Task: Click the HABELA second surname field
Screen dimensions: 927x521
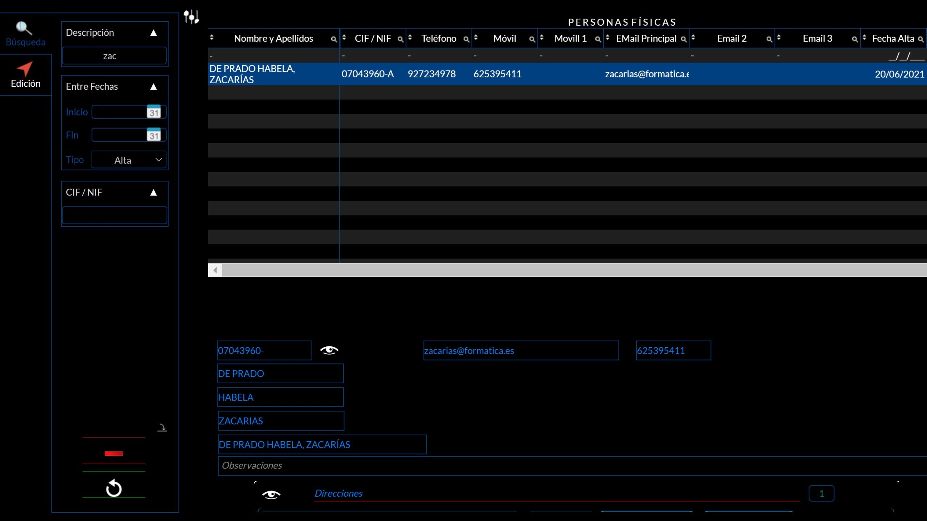Action: pyautogui.click(x=281, y=397)
